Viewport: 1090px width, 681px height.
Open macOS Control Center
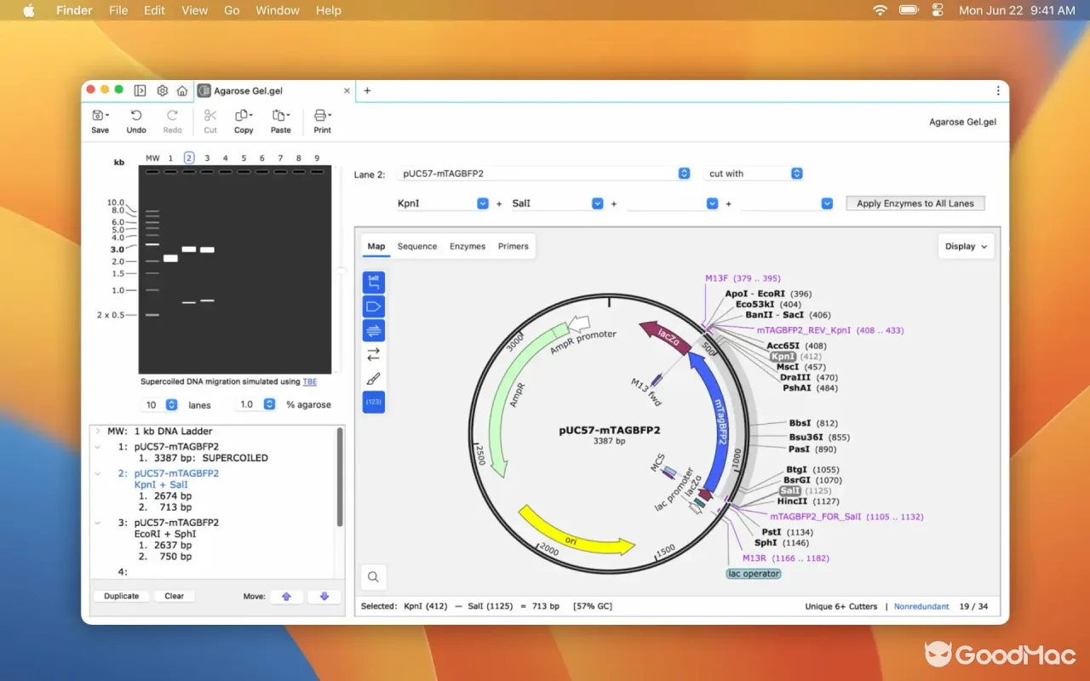938,10
